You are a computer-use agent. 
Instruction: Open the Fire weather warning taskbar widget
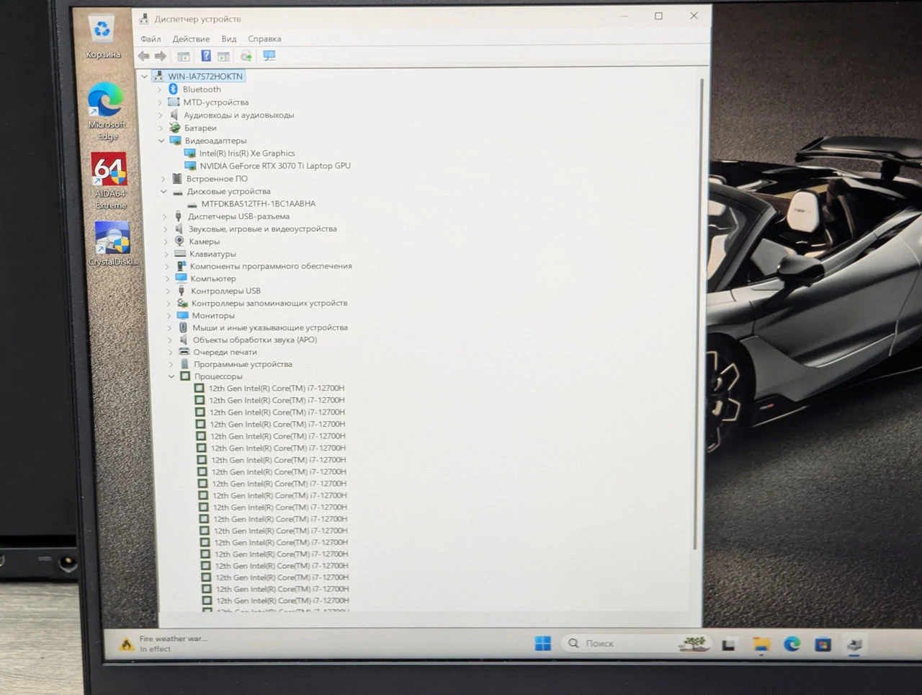pos(164,644)
